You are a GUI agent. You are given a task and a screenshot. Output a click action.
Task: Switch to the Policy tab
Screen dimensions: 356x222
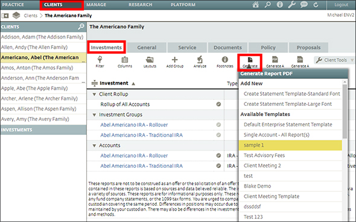click(x=268, y=48)
